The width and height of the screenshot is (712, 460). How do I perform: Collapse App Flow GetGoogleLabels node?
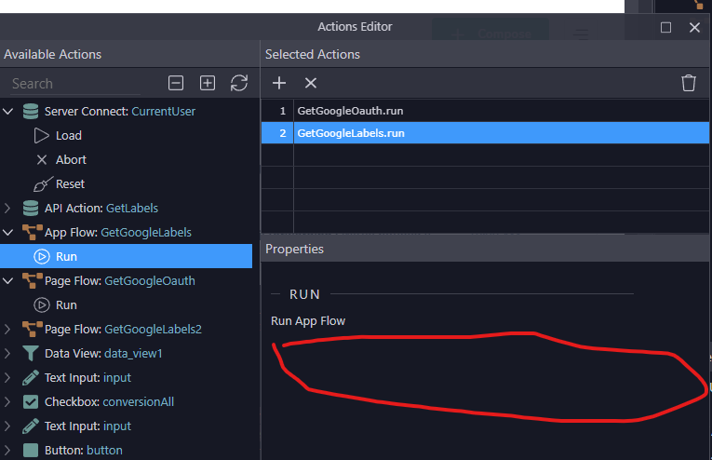[7, 232]
